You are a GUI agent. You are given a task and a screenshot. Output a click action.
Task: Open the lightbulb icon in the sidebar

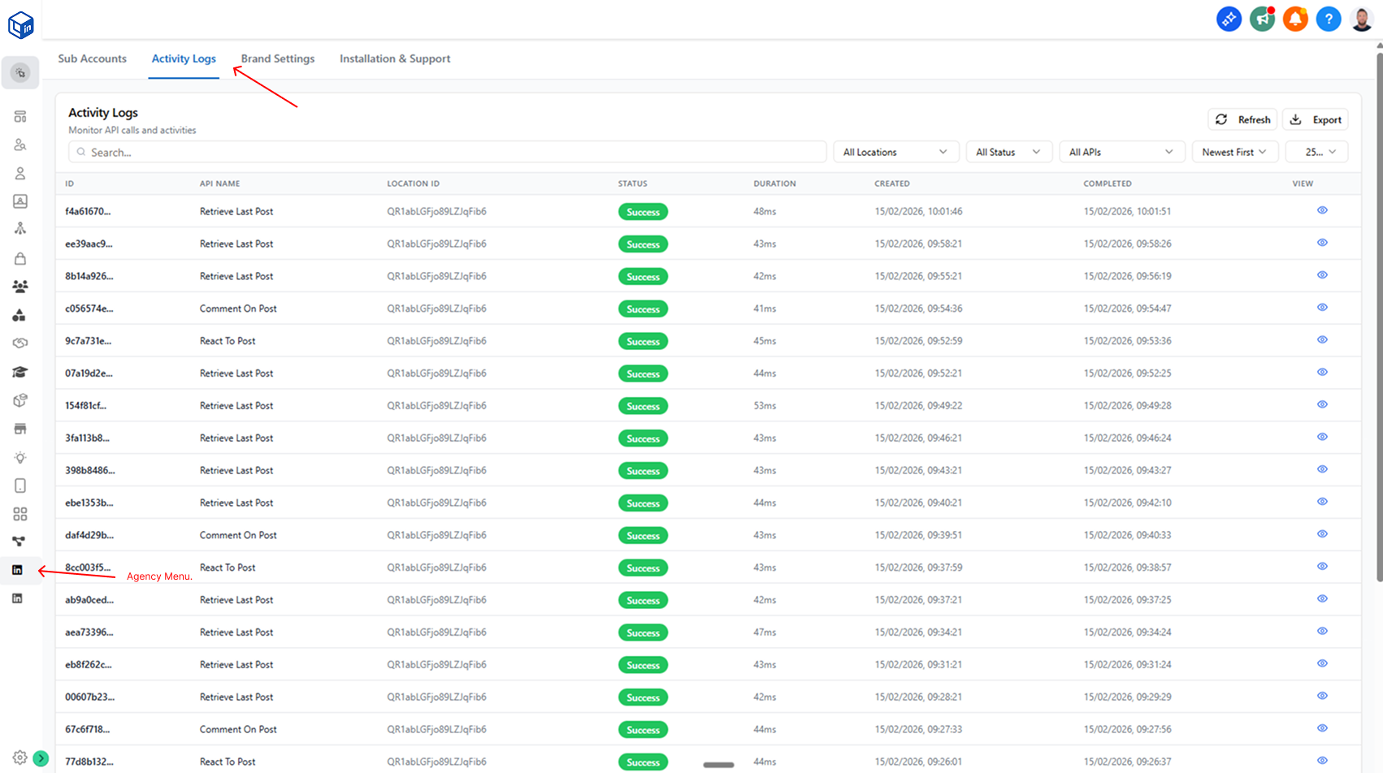(20, 457)
